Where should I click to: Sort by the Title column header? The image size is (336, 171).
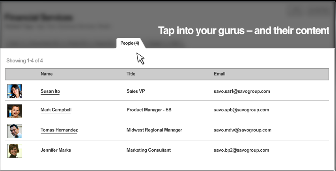(x=131, y=74)
